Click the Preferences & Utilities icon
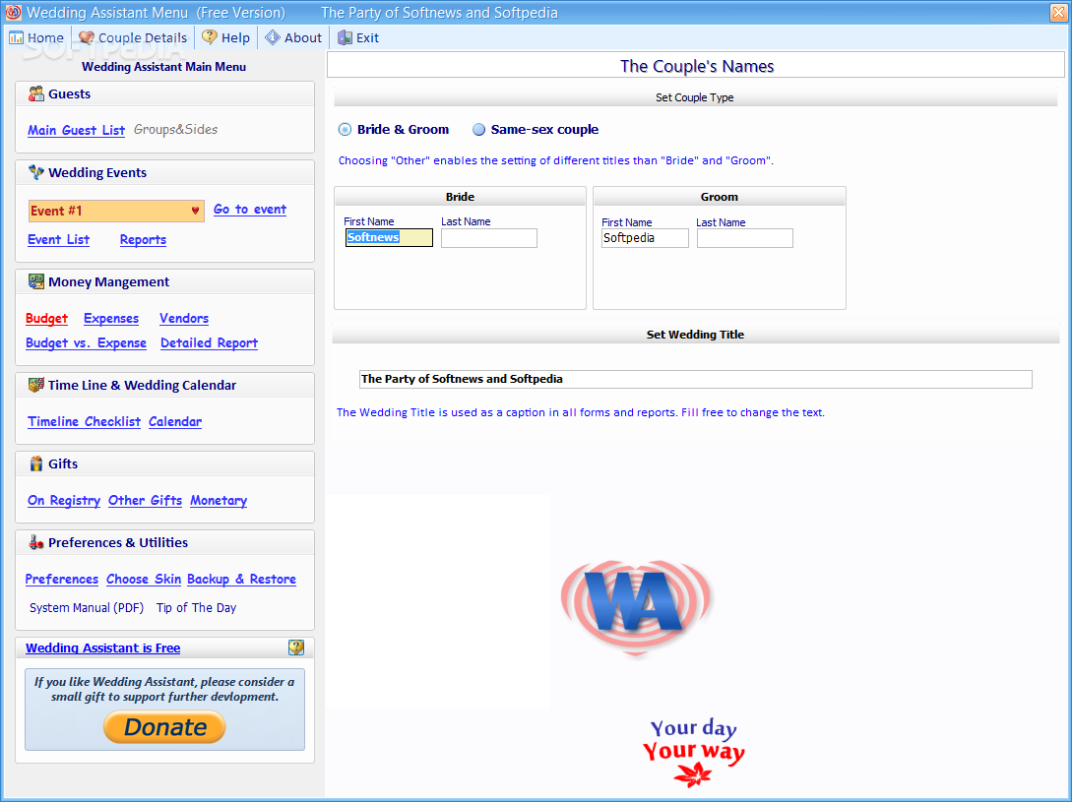The image size is (1072, 802). pos(35,542)
